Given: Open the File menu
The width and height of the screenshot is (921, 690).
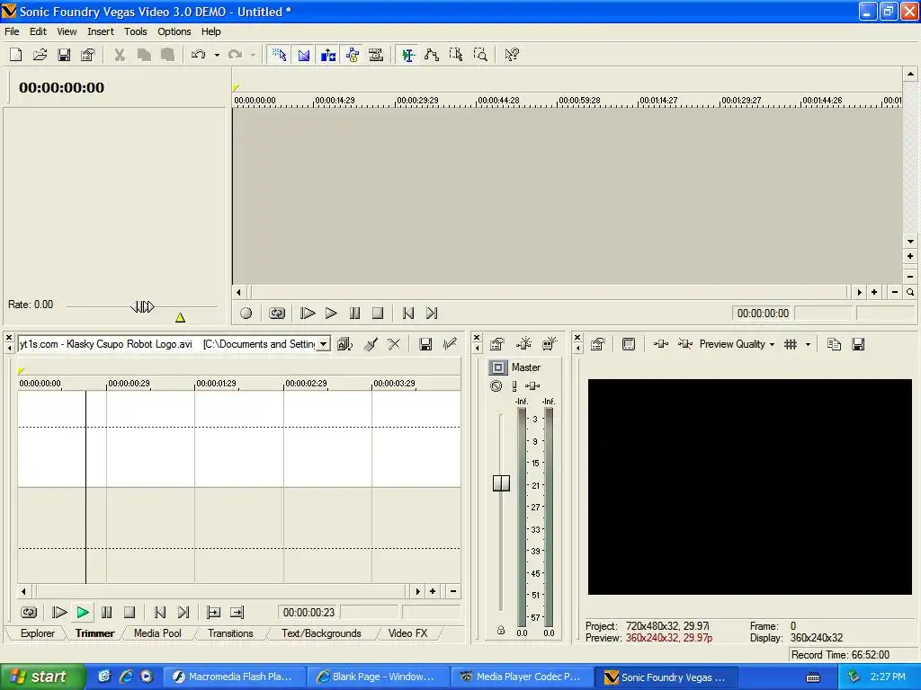Looking at the screenshot, I should [x=12, y=31].
